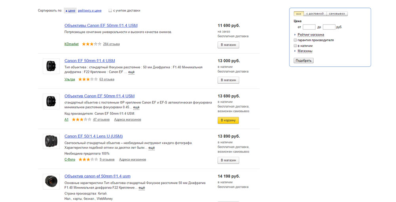Click the price 'от' input field
The width and height of the screenshot is (396, 202).
[x=309, y=27]
